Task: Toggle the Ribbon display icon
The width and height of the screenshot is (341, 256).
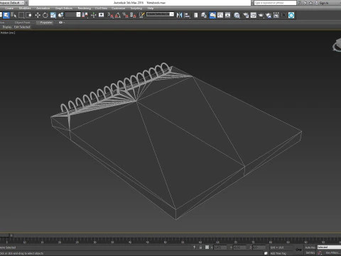Action: coord(212,15)
